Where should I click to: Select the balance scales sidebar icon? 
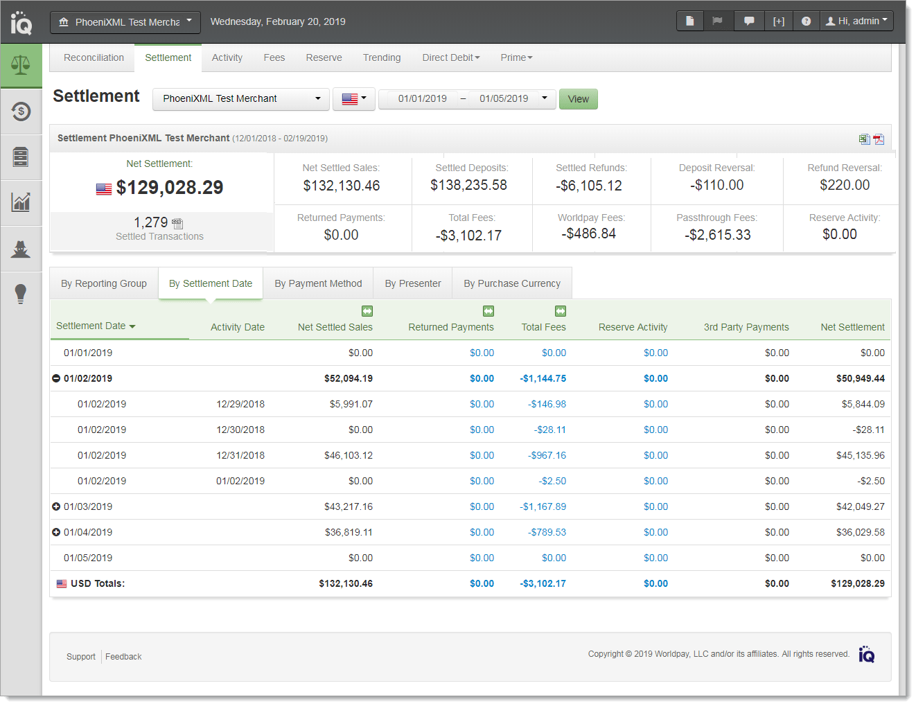21,66
